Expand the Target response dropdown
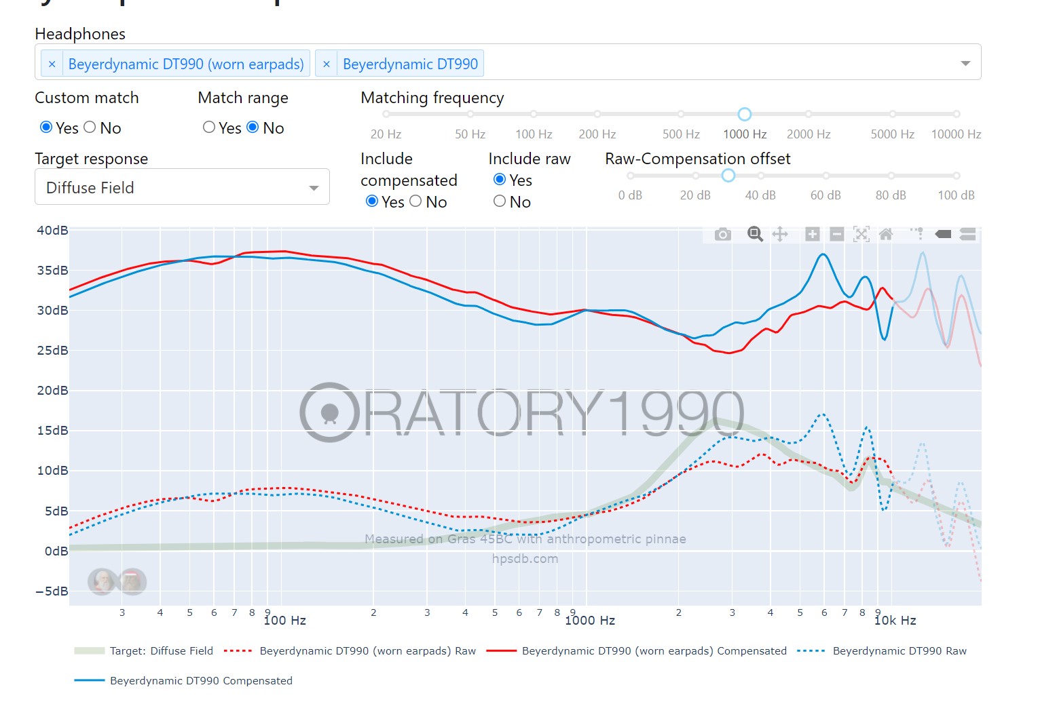The height and width of the screenshot is (721, 1057). [x=314, y=188]
